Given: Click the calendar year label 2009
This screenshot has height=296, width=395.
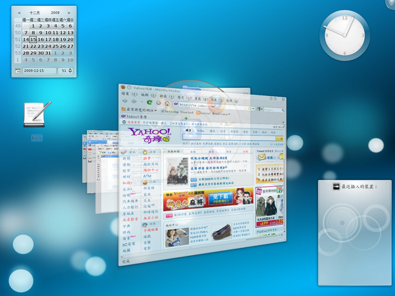Looking at the screenshot, I should tap(55, 12).
